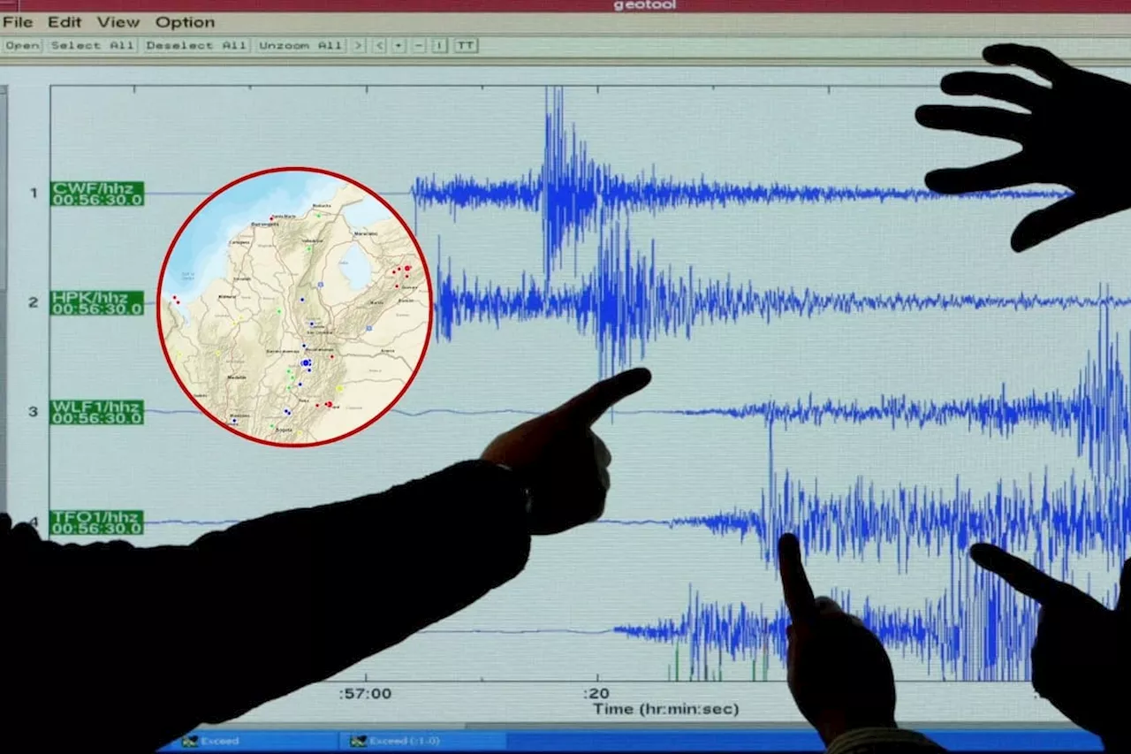Open the File menu
1131x754 pixels.
[18, 22]
